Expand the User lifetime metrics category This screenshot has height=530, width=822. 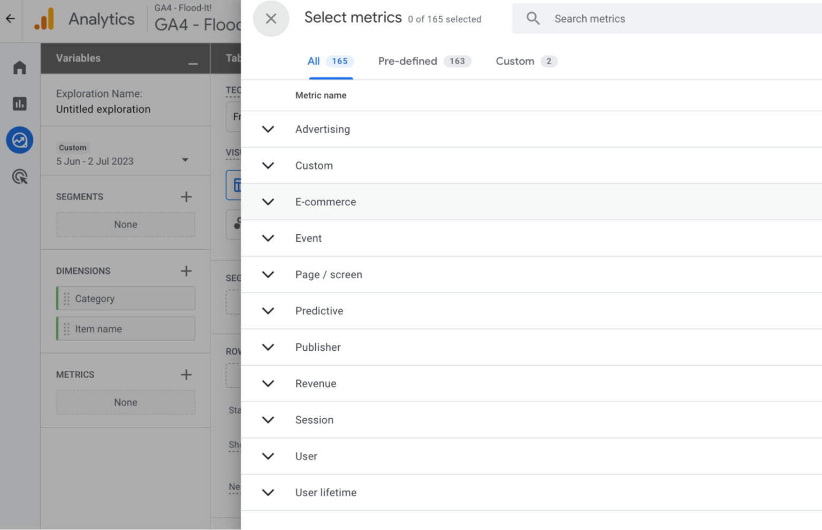pyautogui.click(x=268, y=493)
